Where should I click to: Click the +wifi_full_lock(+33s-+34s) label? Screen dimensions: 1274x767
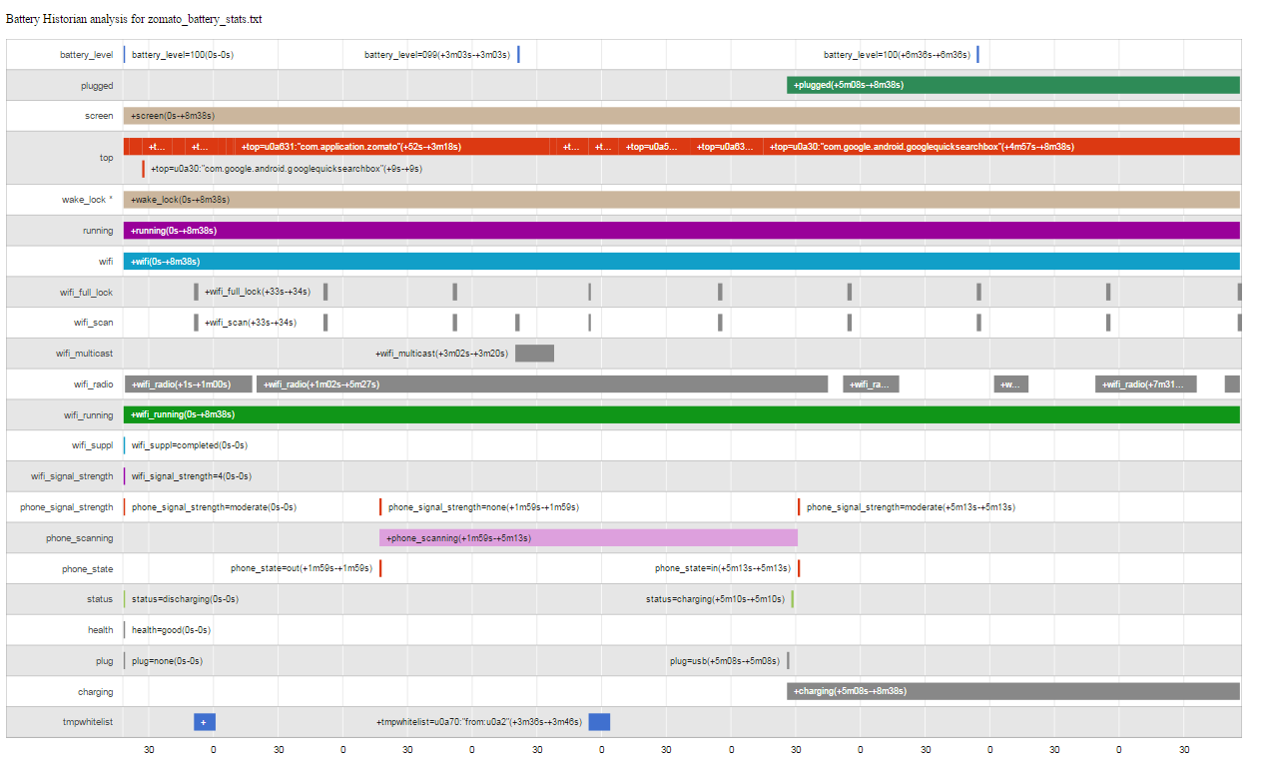(258, 292)
